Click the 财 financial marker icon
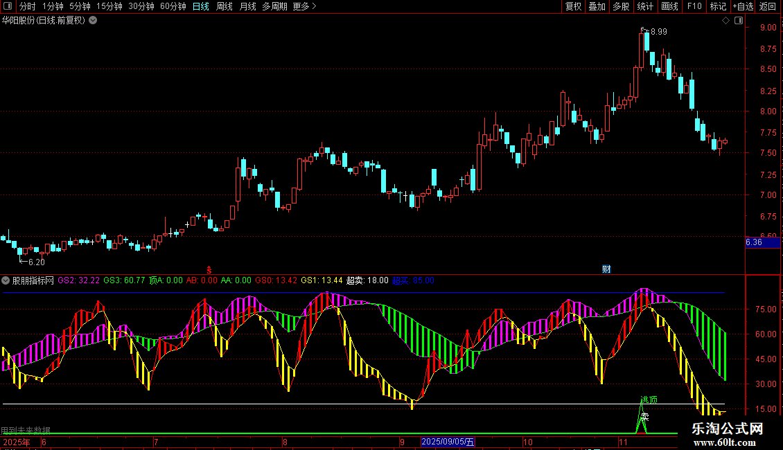Viewport: 783px width, 450px height. pyautogui.click(x=606, y=269)
